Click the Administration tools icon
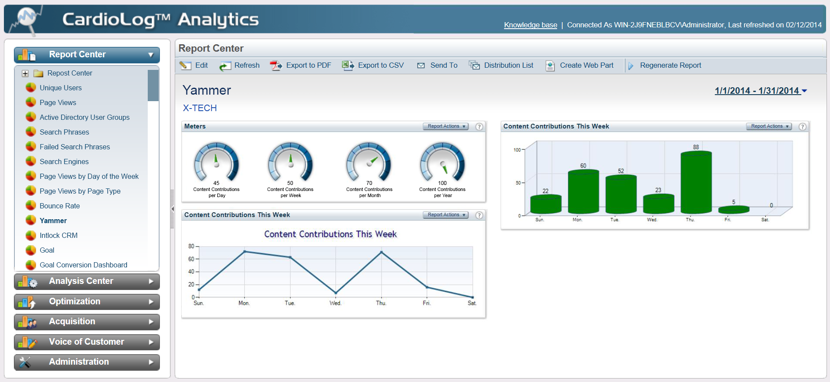The height and width of the screenshot is (382, 830). [x=25, y=362]
